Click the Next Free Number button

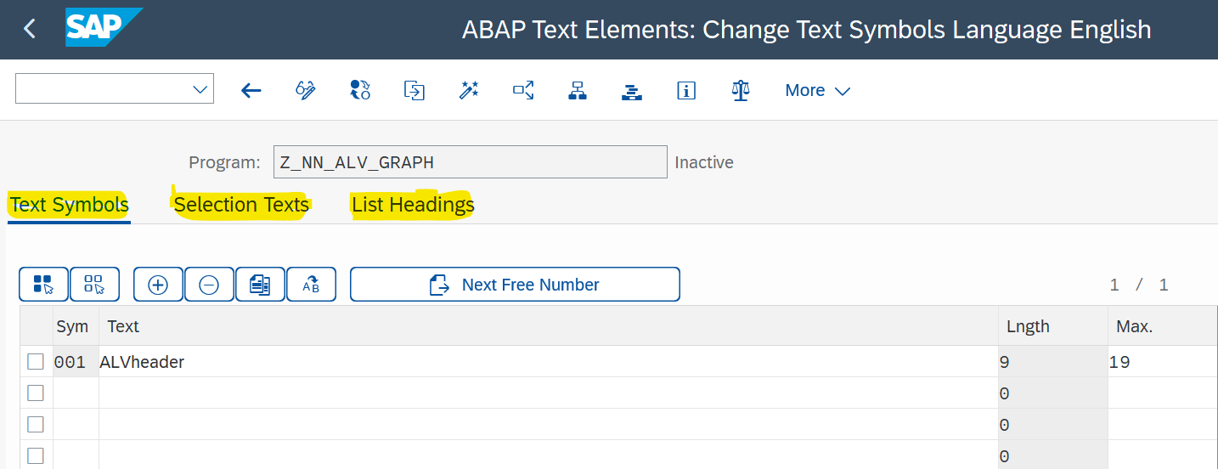click(x=515, y=285)
